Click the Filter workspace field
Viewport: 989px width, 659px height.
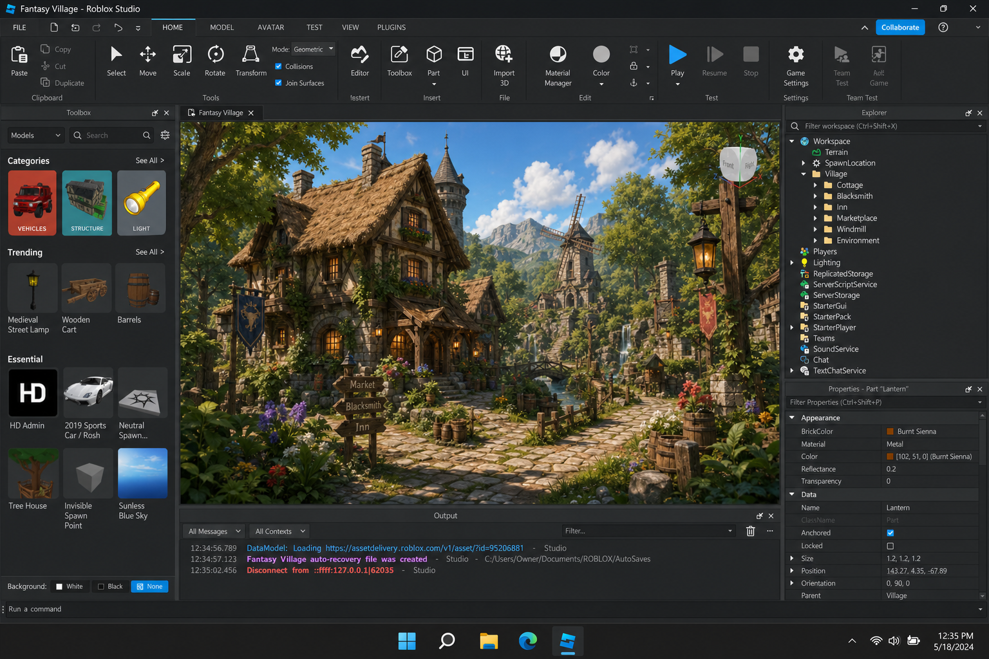(x=886, y=126)
